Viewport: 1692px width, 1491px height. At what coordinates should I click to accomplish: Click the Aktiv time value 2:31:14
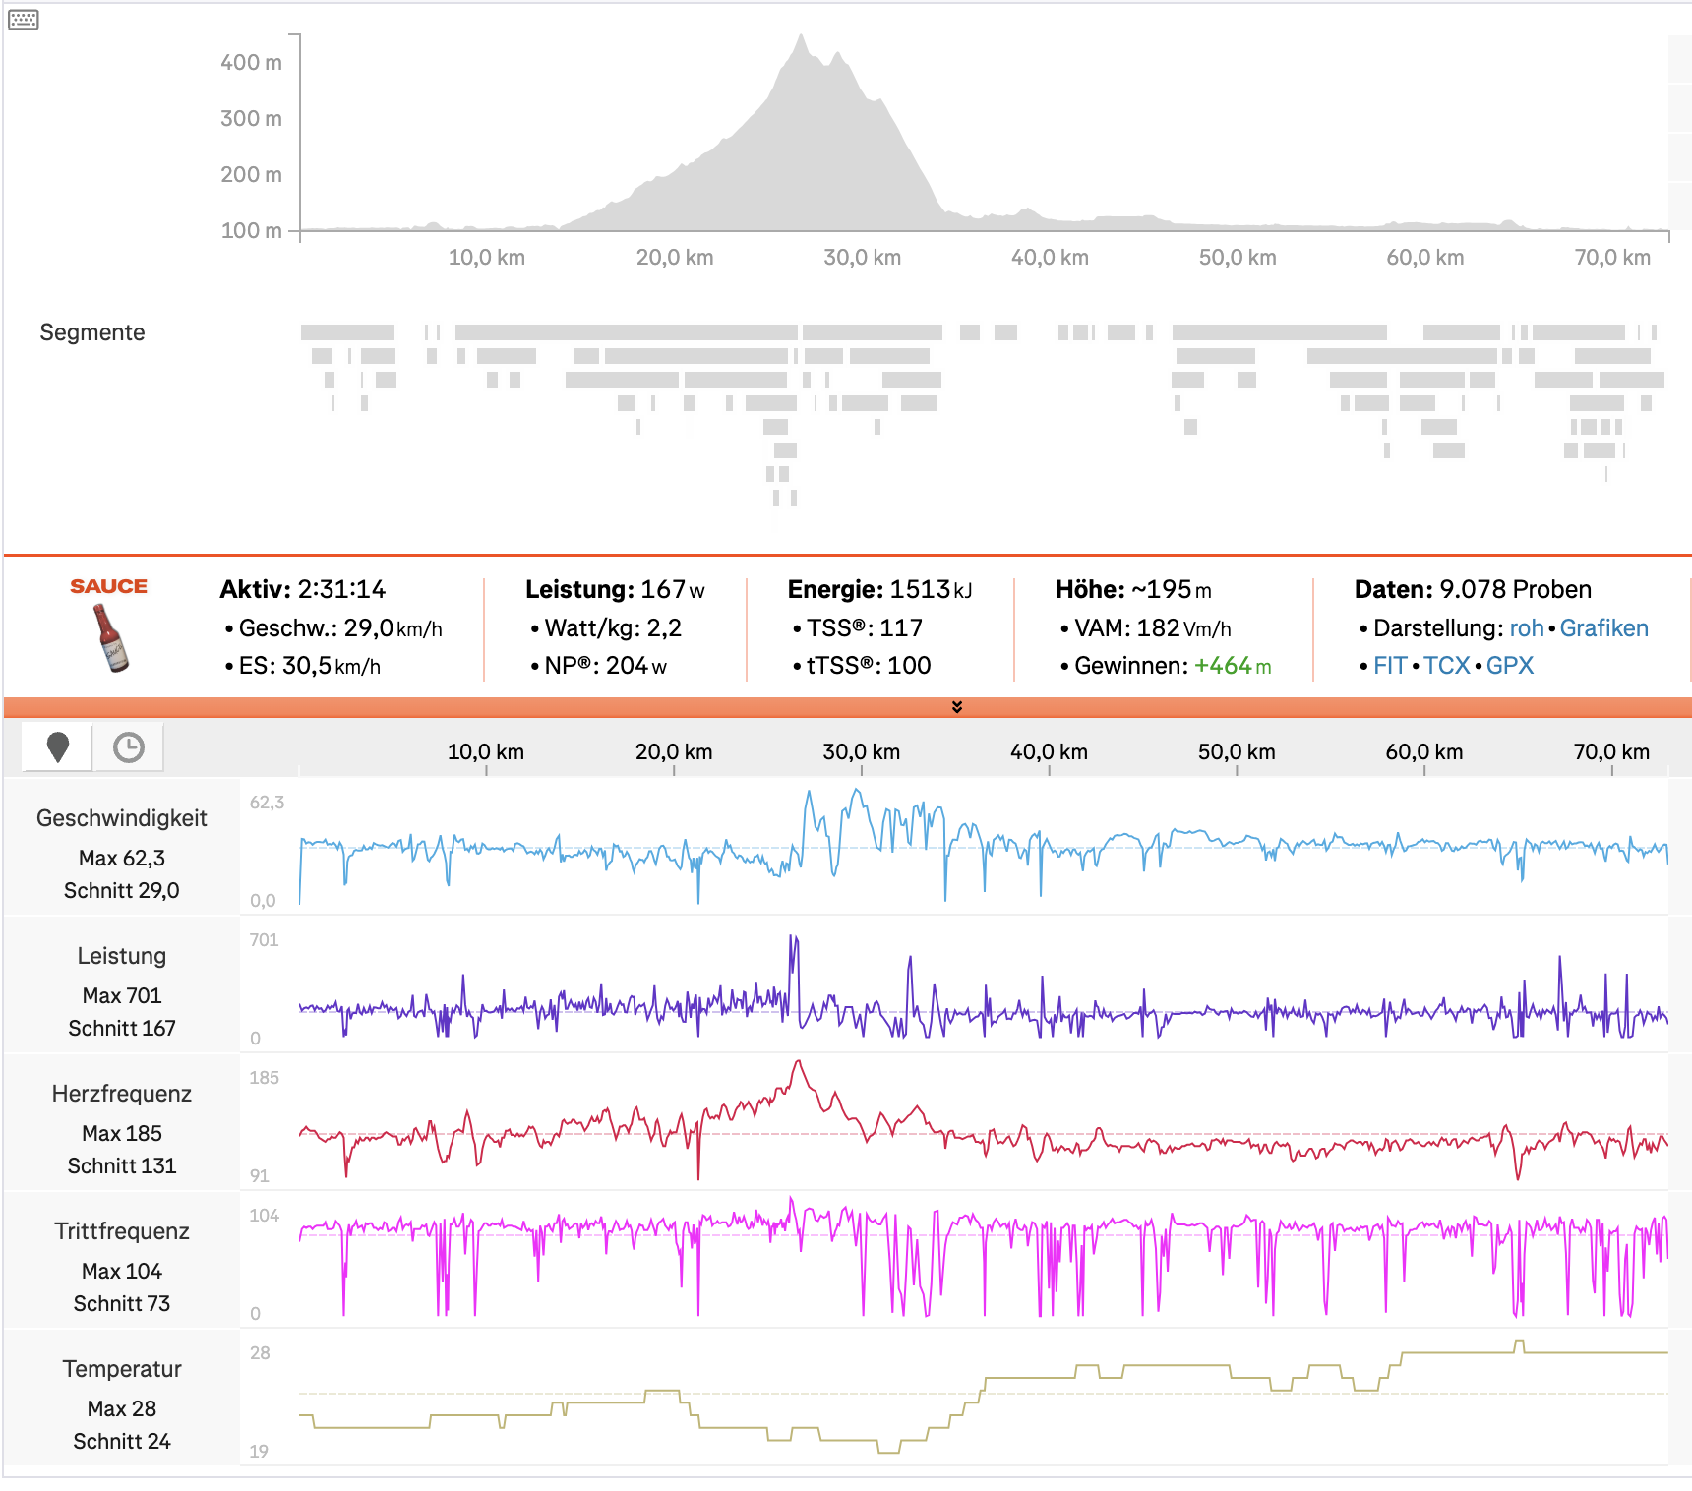click(x=341, y=589)
